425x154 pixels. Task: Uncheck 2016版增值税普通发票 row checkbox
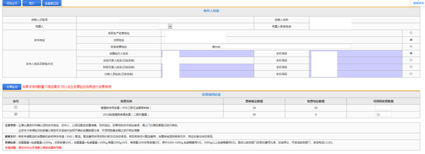16,114
